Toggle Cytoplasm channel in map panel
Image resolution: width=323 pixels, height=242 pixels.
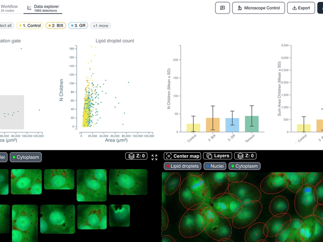[245, 166]
